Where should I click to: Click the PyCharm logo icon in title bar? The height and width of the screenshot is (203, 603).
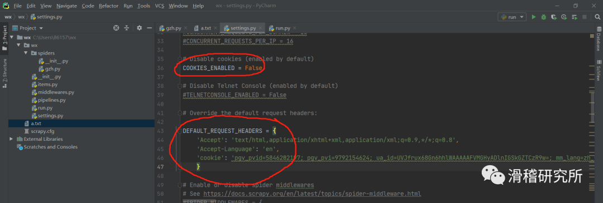tap(6, 6)
